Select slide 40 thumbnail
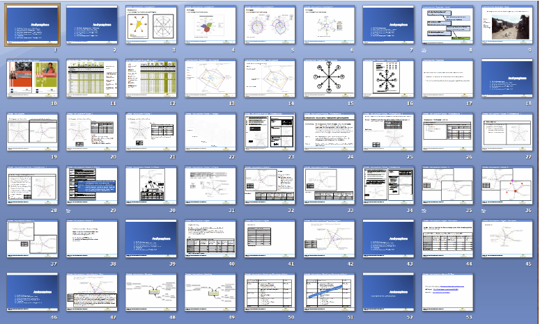The image size is (540, 324). [x=210, y=239]
